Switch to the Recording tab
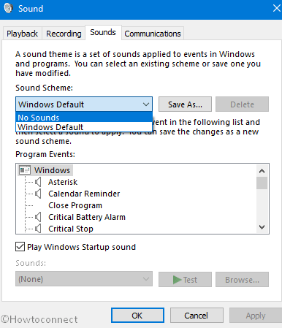Viewport: 282px width, 328px height. 64,34
